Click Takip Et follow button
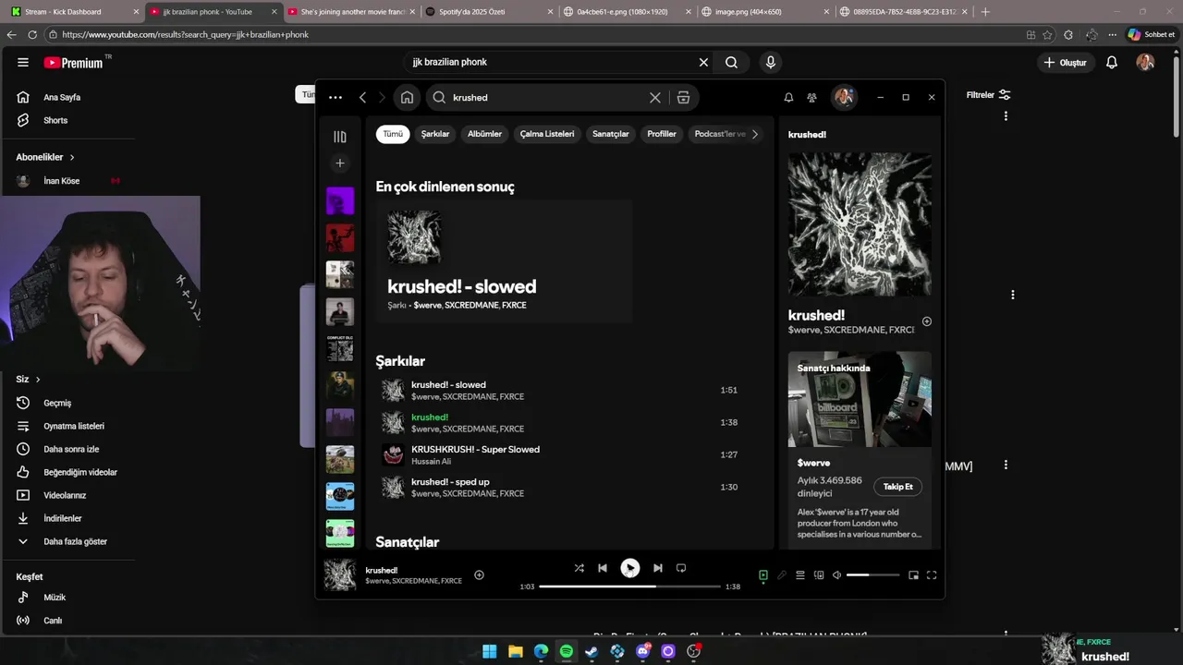This screenshot has width=1183, height=665. 897,487
